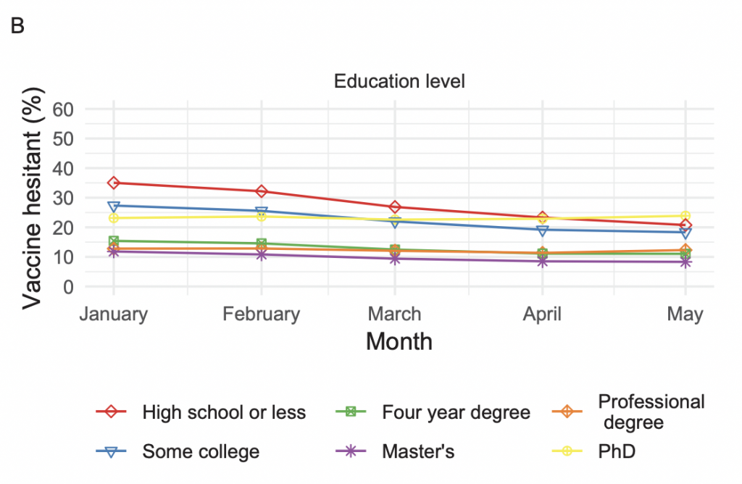Screen dimensions: 742x484
Task: Click the green square Four year degree marker
Action: (x=351, y=412)
